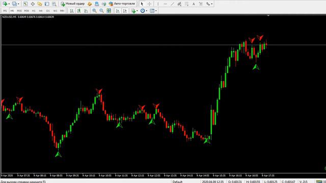Image resolution: width=326 pixels, height=183 pixels.
Task: Click the Новый ордер button
Action: click(x=73, y=4)
